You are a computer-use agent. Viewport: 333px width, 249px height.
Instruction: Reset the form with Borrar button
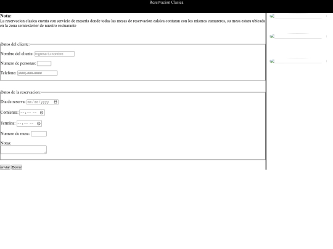pyautogui.click(x=17, y=167)
